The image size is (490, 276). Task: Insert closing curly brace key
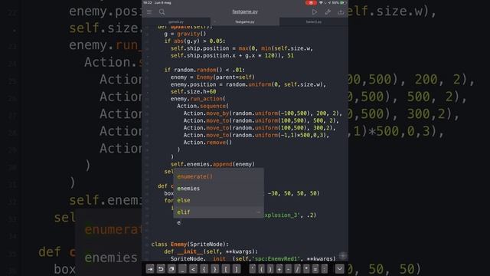coord(214,269)
